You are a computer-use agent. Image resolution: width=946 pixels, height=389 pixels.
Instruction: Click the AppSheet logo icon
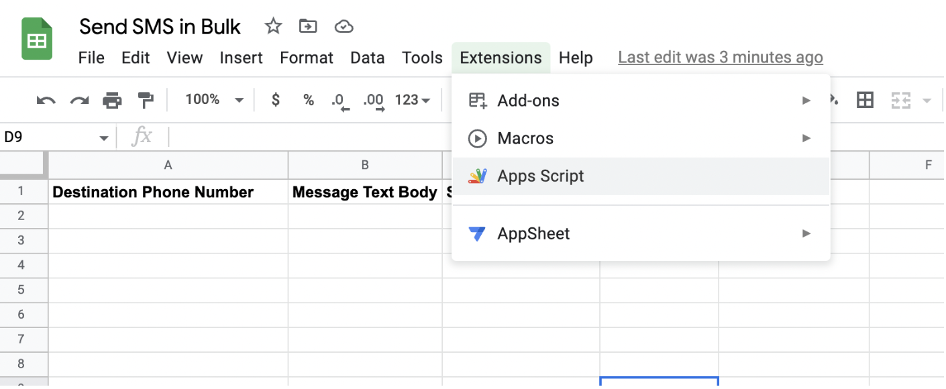coord(477,233)
